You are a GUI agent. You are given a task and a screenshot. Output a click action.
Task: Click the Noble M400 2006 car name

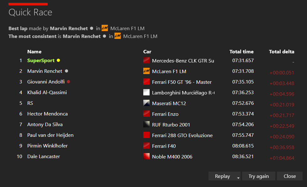tap(172, 157)
